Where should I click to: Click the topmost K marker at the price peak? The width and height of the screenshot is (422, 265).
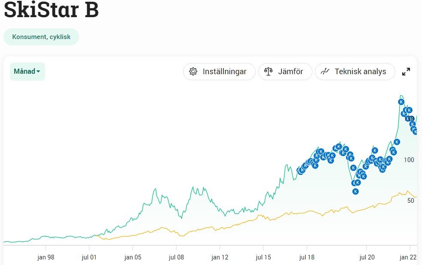tap(401, 102)
